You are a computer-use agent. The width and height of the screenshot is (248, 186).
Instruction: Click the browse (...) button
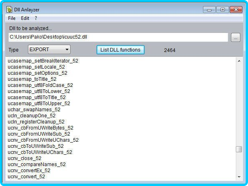[235, 37]
